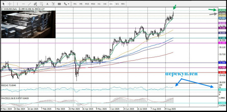Select the text 'A' tool
227x112 pixels.
pos(47,4)
